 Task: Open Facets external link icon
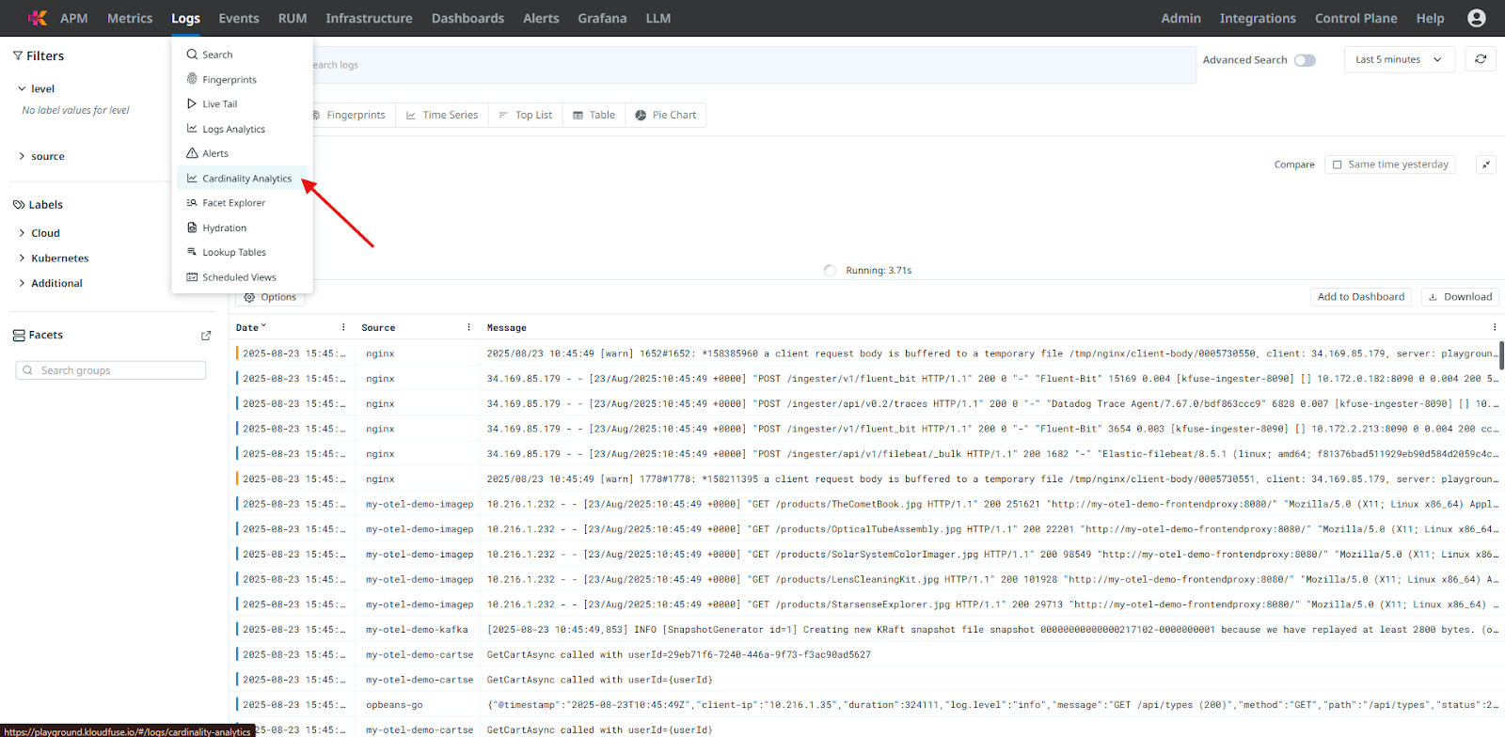tap(206, 336)
